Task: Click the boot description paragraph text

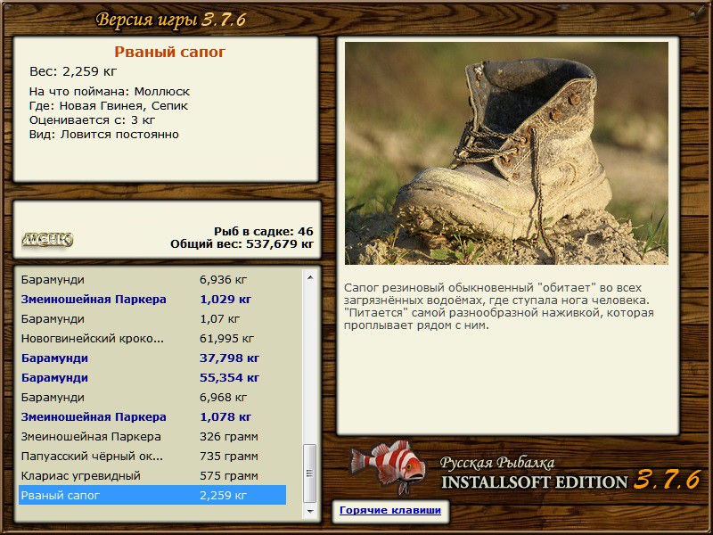Action: (498, 306)
